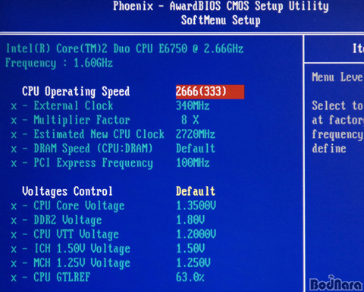This screenshot has width=364, height=292.
Task: Click the 100MHz PCI Express value
Action: point(193,163)
